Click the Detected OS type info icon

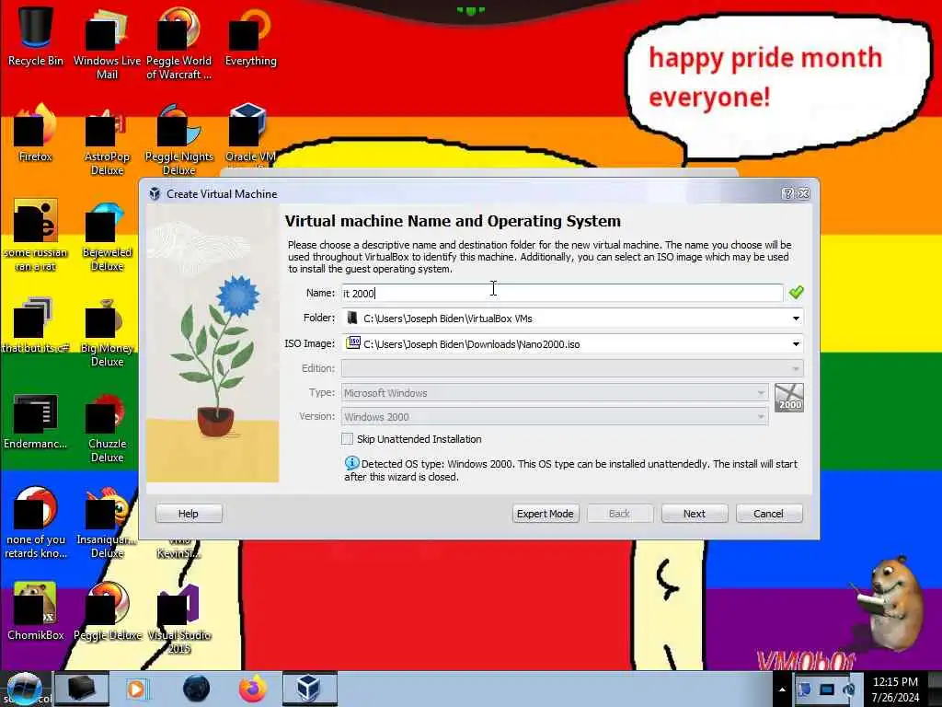click(x=351, y=463)
